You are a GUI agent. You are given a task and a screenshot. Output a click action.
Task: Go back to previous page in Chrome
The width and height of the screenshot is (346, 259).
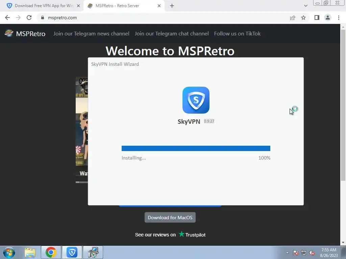pos(7,18)
